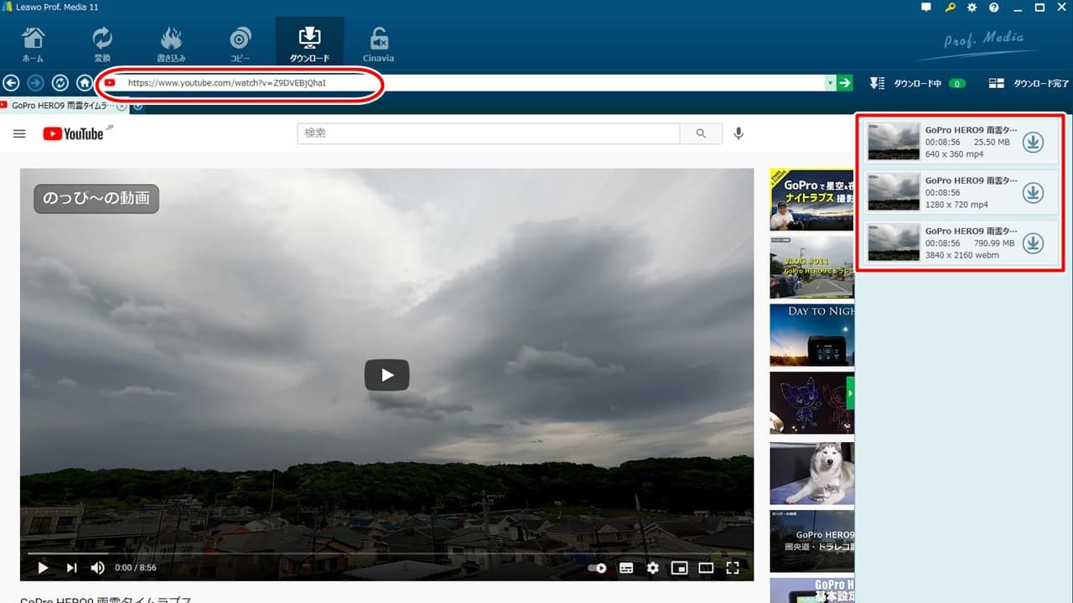Screen dimensions: 1073x603
Task: Open the Day to Night recommended video
Action: (x=811, y=335)
